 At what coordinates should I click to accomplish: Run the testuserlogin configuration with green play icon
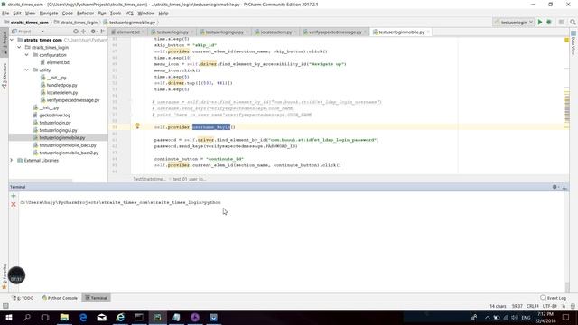pos(540,22)
